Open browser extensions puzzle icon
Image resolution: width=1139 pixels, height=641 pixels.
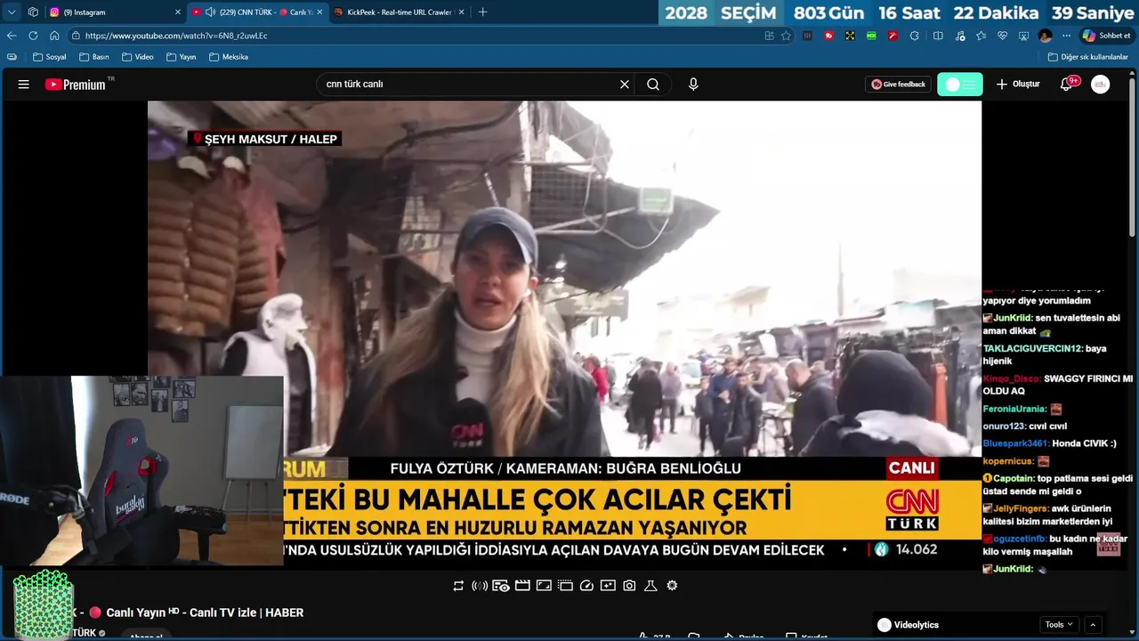[915, 36]
